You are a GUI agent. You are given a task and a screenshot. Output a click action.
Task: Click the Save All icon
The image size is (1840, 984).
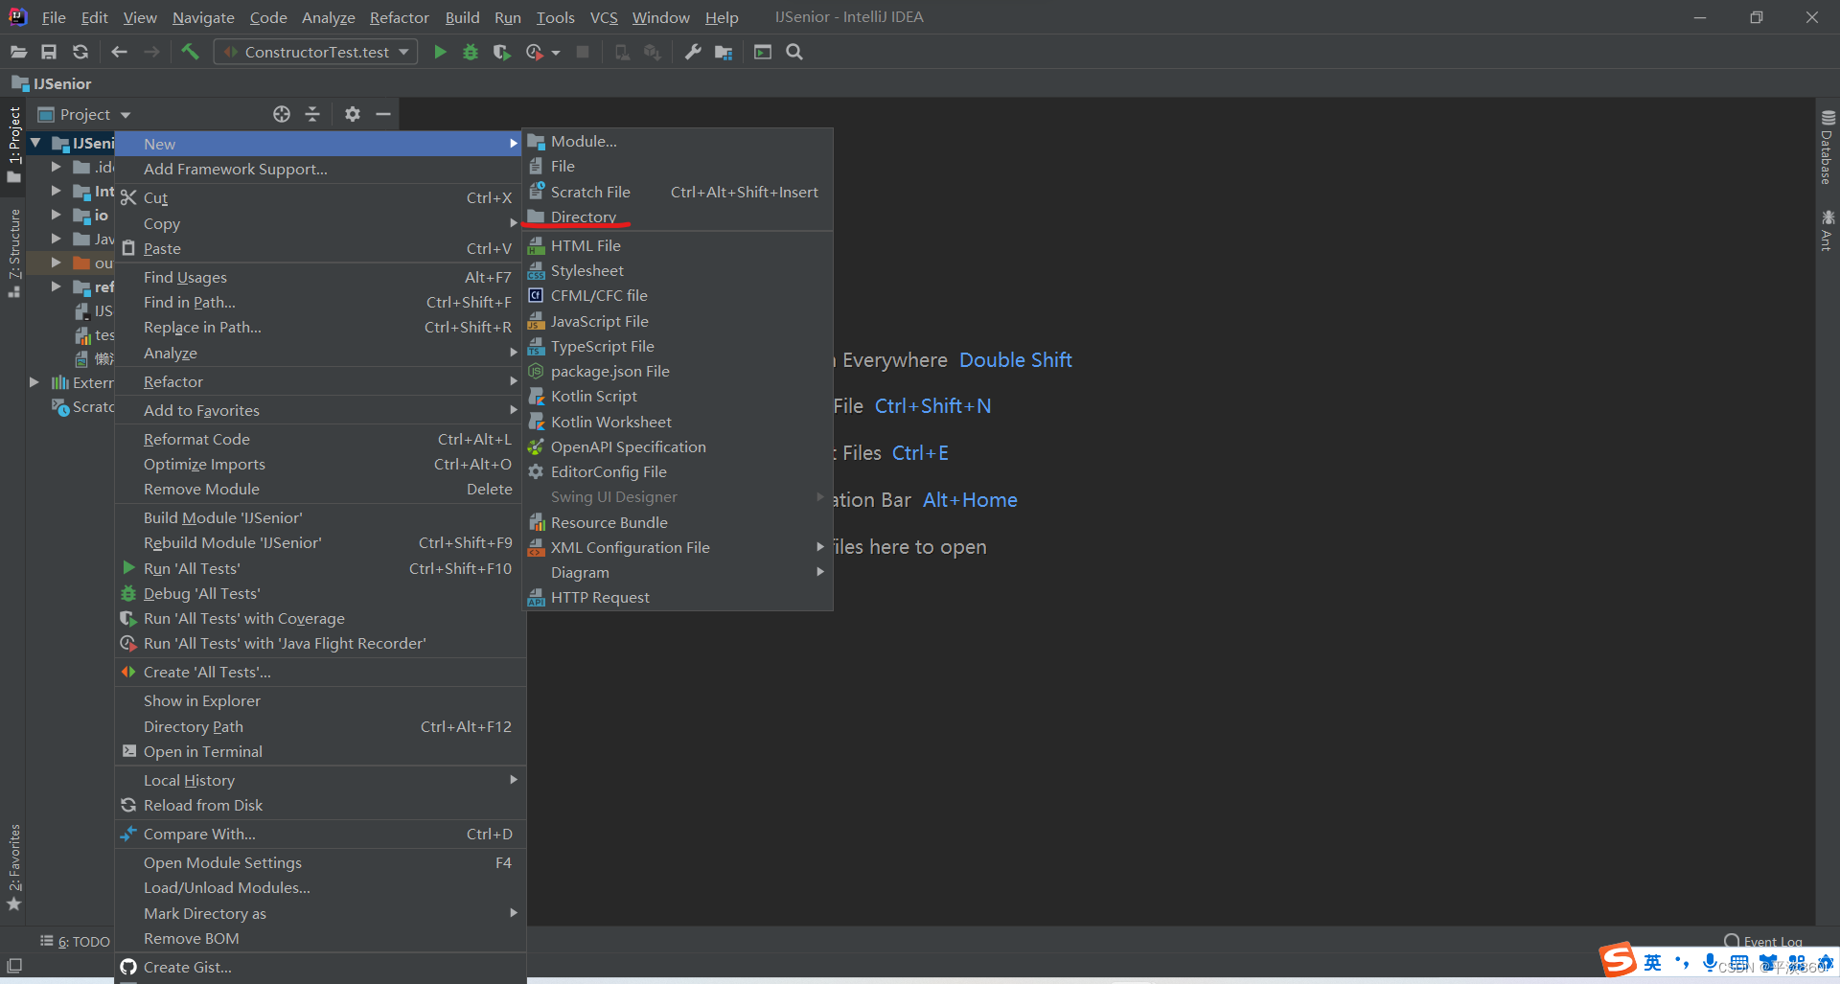49,52
